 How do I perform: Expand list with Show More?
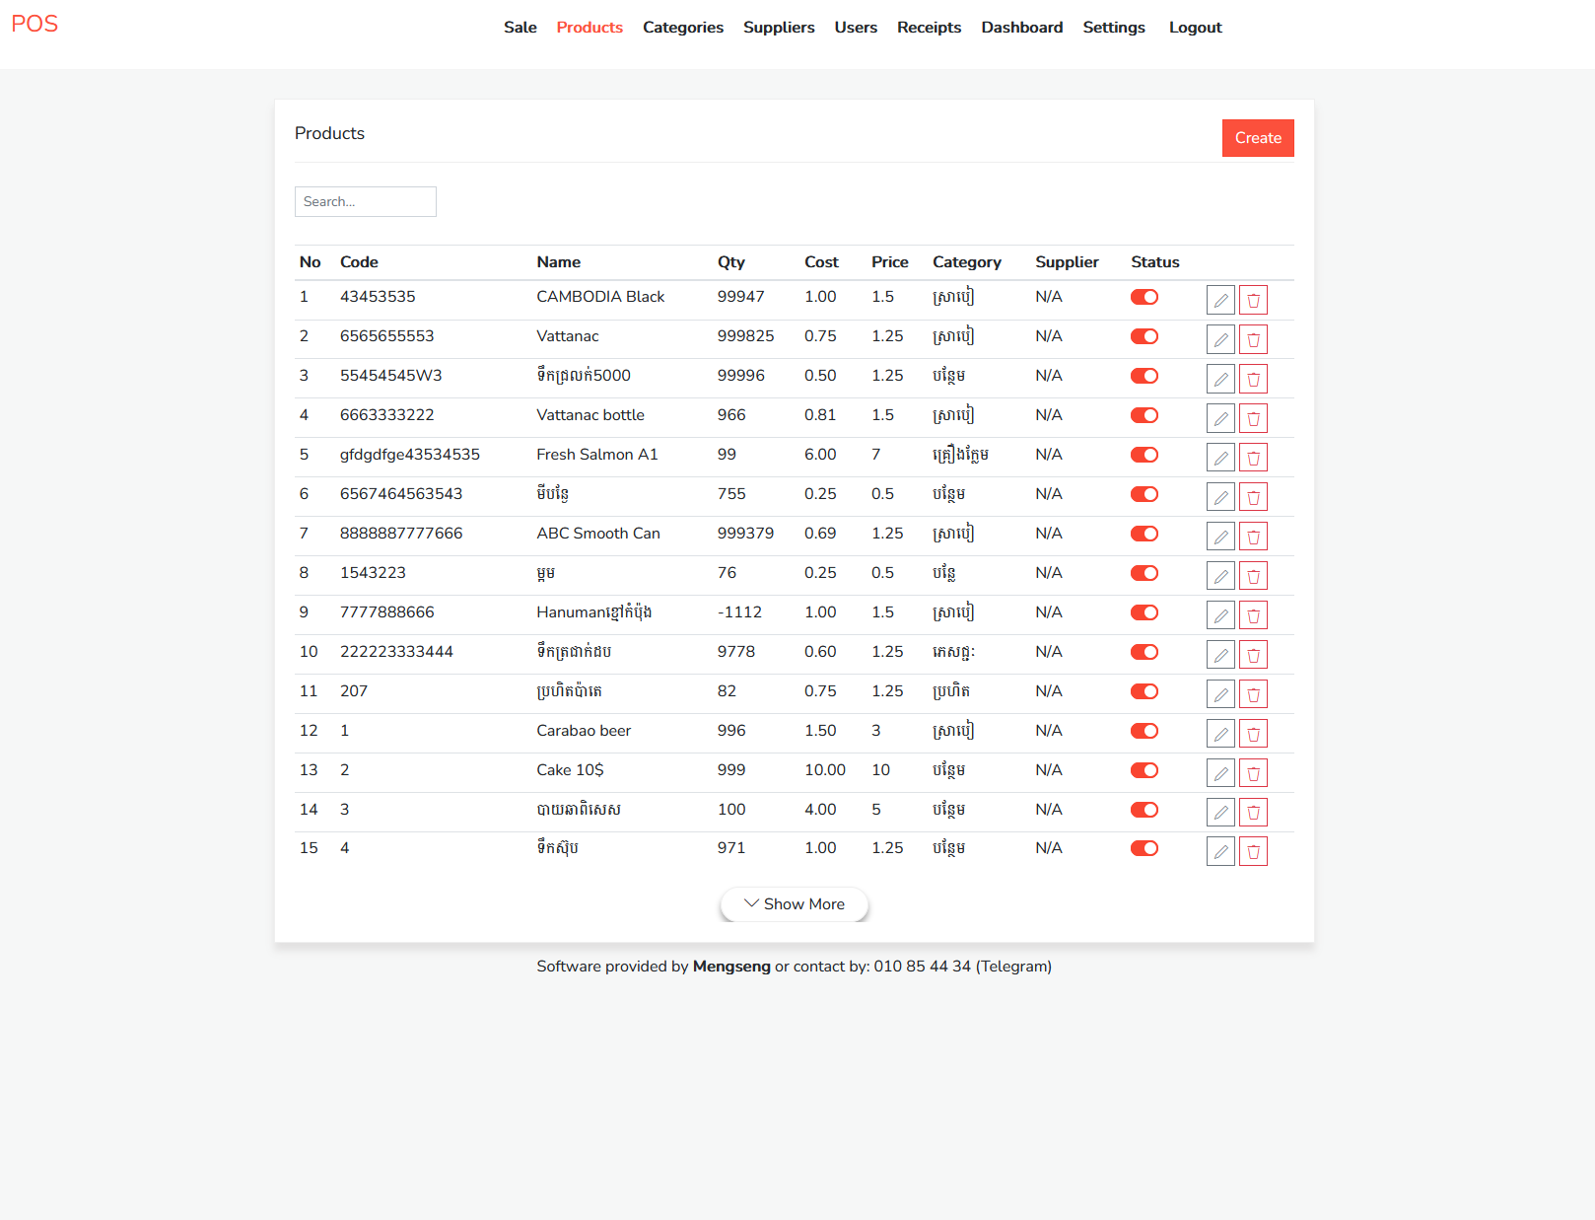coord(795,904)
